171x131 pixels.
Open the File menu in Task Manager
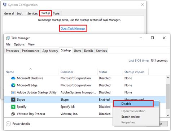8,44
